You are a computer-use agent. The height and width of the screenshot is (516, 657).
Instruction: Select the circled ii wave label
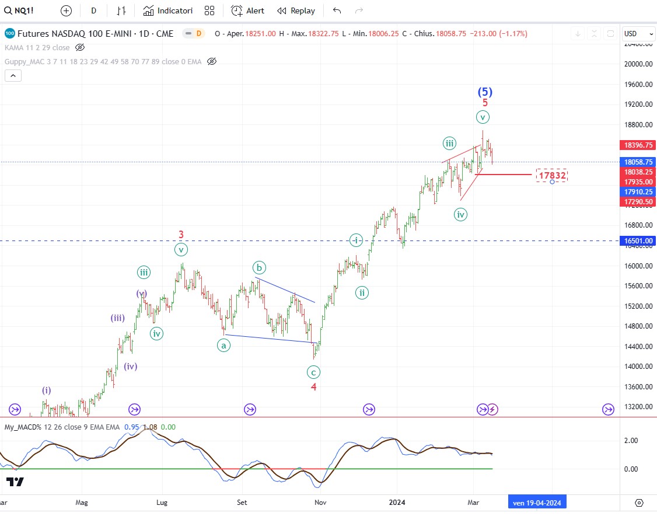tap(362, 292)
